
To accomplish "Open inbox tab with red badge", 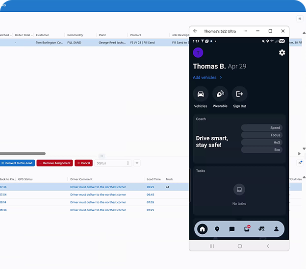I will pos(247,229).
